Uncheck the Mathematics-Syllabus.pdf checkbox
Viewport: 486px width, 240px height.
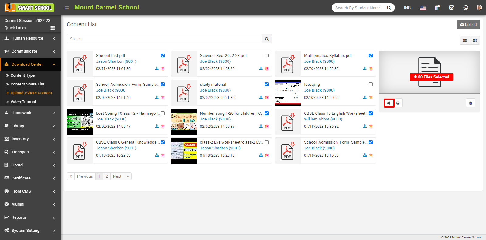coord(371,56)
